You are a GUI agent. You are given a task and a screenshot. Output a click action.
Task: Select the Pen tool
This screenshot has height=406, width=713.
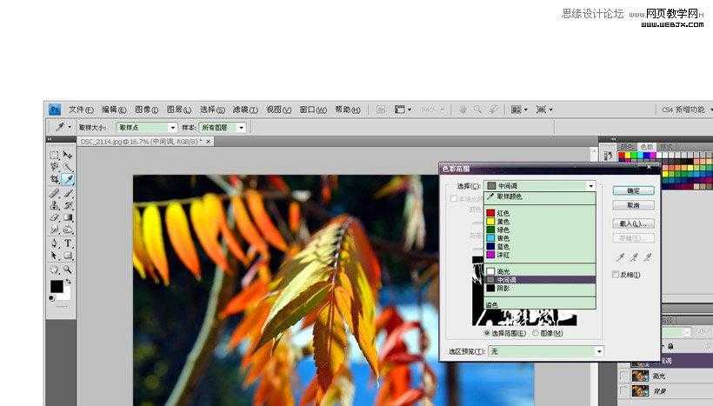click(x=54, y=243)
